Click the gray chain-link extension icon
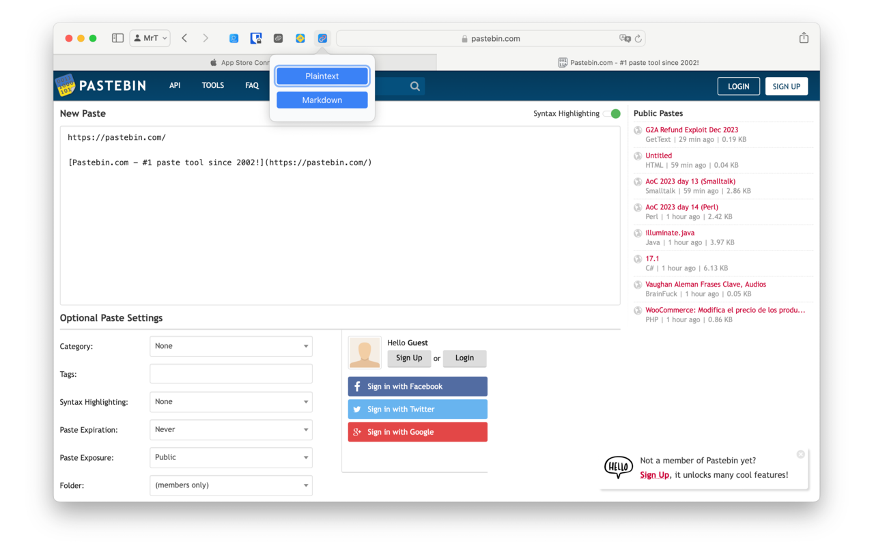 pos(278,38)
